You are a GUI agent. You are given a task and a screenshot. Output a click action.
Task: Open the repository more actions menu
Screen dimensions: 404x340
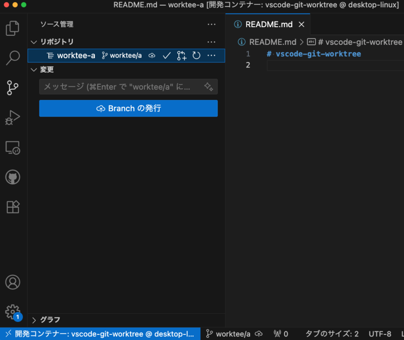tap(211, 55)
